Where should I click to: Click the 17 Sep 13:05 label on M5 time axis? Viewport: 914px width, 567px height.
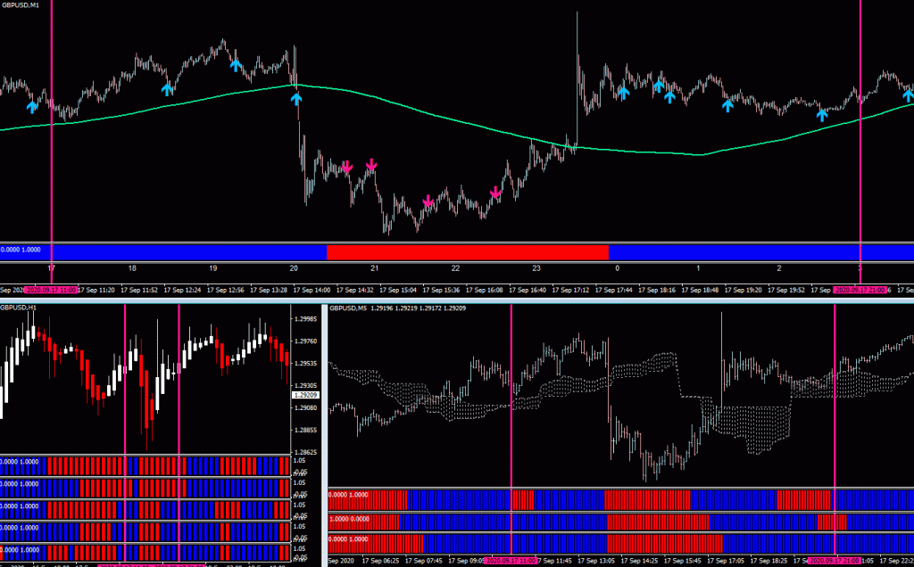pos(596,561)
